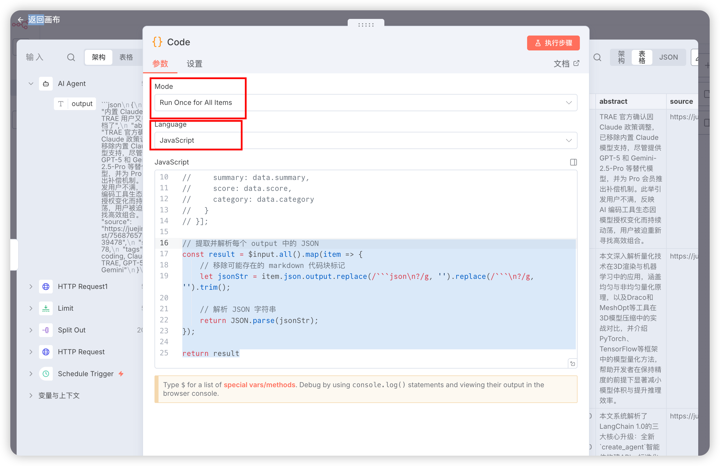Click the Code panel title

coord(179,42)
